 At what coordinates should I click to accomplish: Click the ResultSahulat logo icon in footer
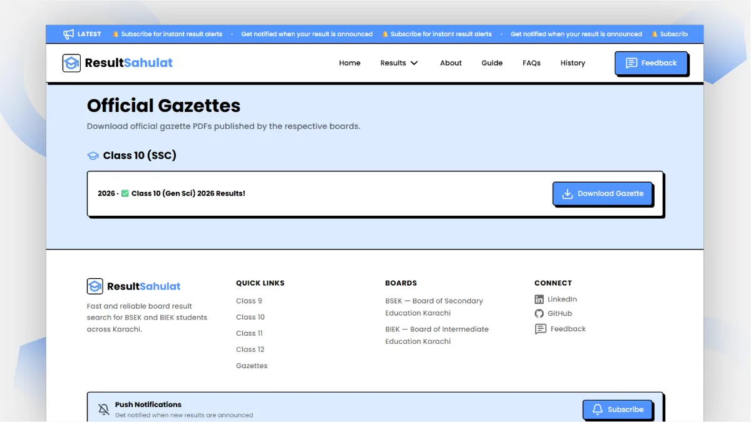tap(95, 286)
